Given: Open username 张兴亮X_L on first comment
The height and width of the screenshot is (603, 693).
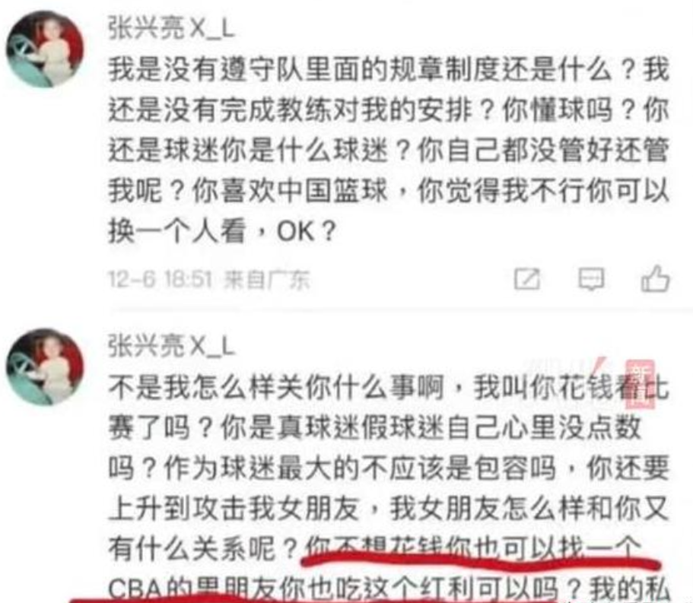Looking at the screenshot, I should 171,29.
